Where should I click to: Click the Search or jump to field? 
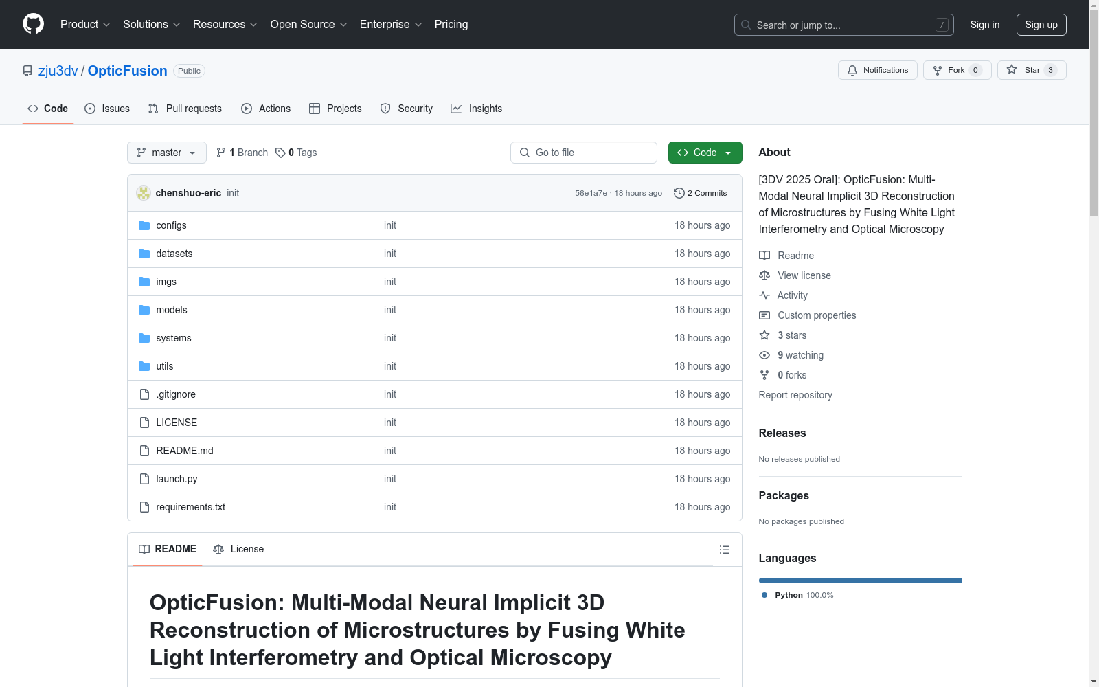point(844,25)
